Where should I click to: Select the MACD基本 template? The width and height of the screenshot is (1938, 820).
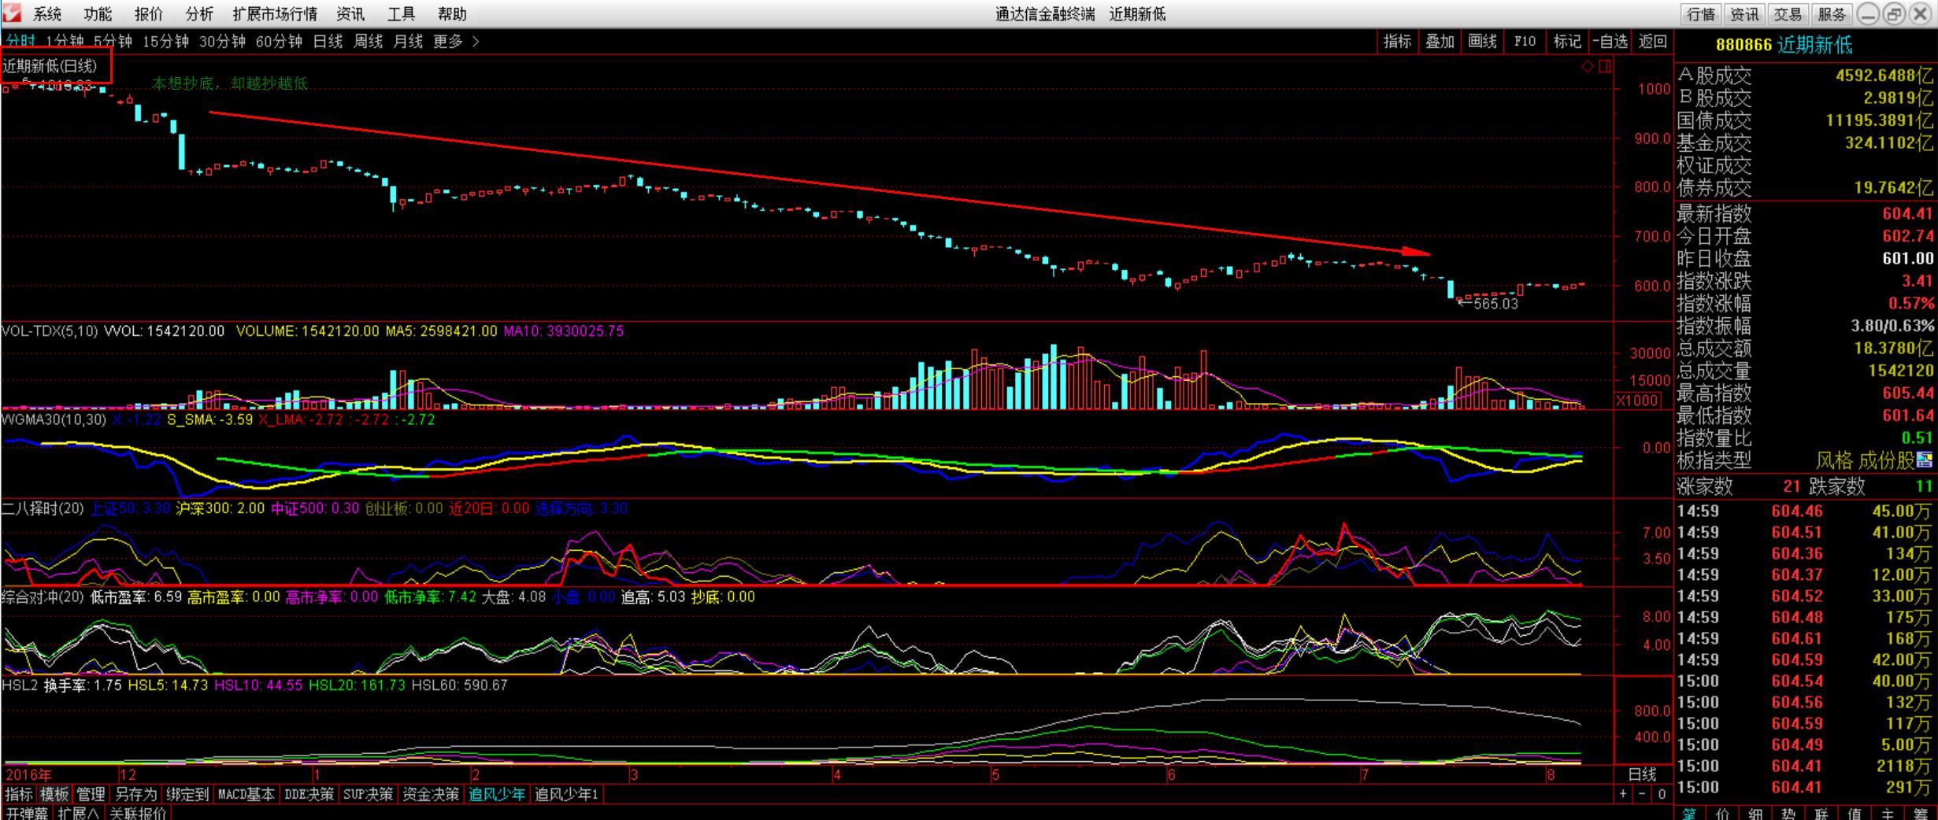(246, 795)
